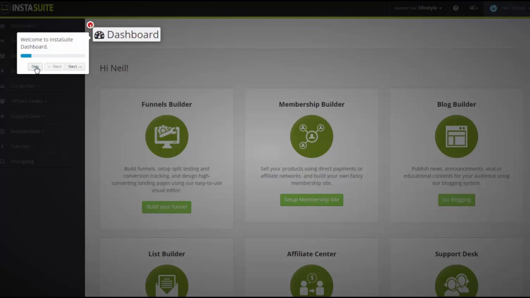Viewport: 530px width, 298px height.
Task: Click the Affiliate Center heading
Action: click(x=312, y=254)
